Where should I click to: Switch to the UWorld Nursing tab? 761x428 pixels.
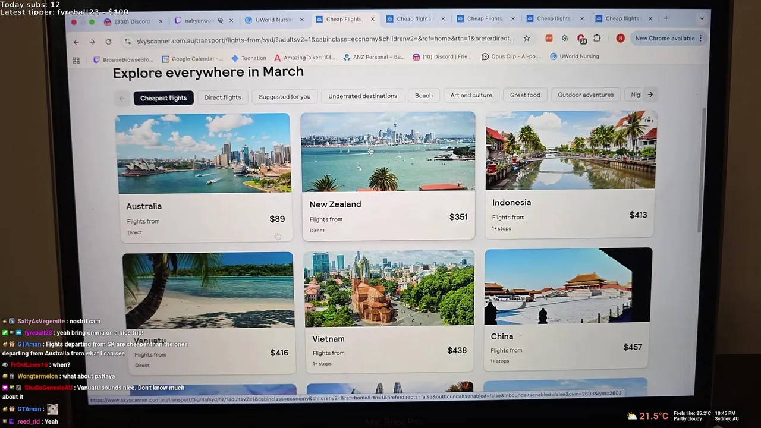[273, 20]
